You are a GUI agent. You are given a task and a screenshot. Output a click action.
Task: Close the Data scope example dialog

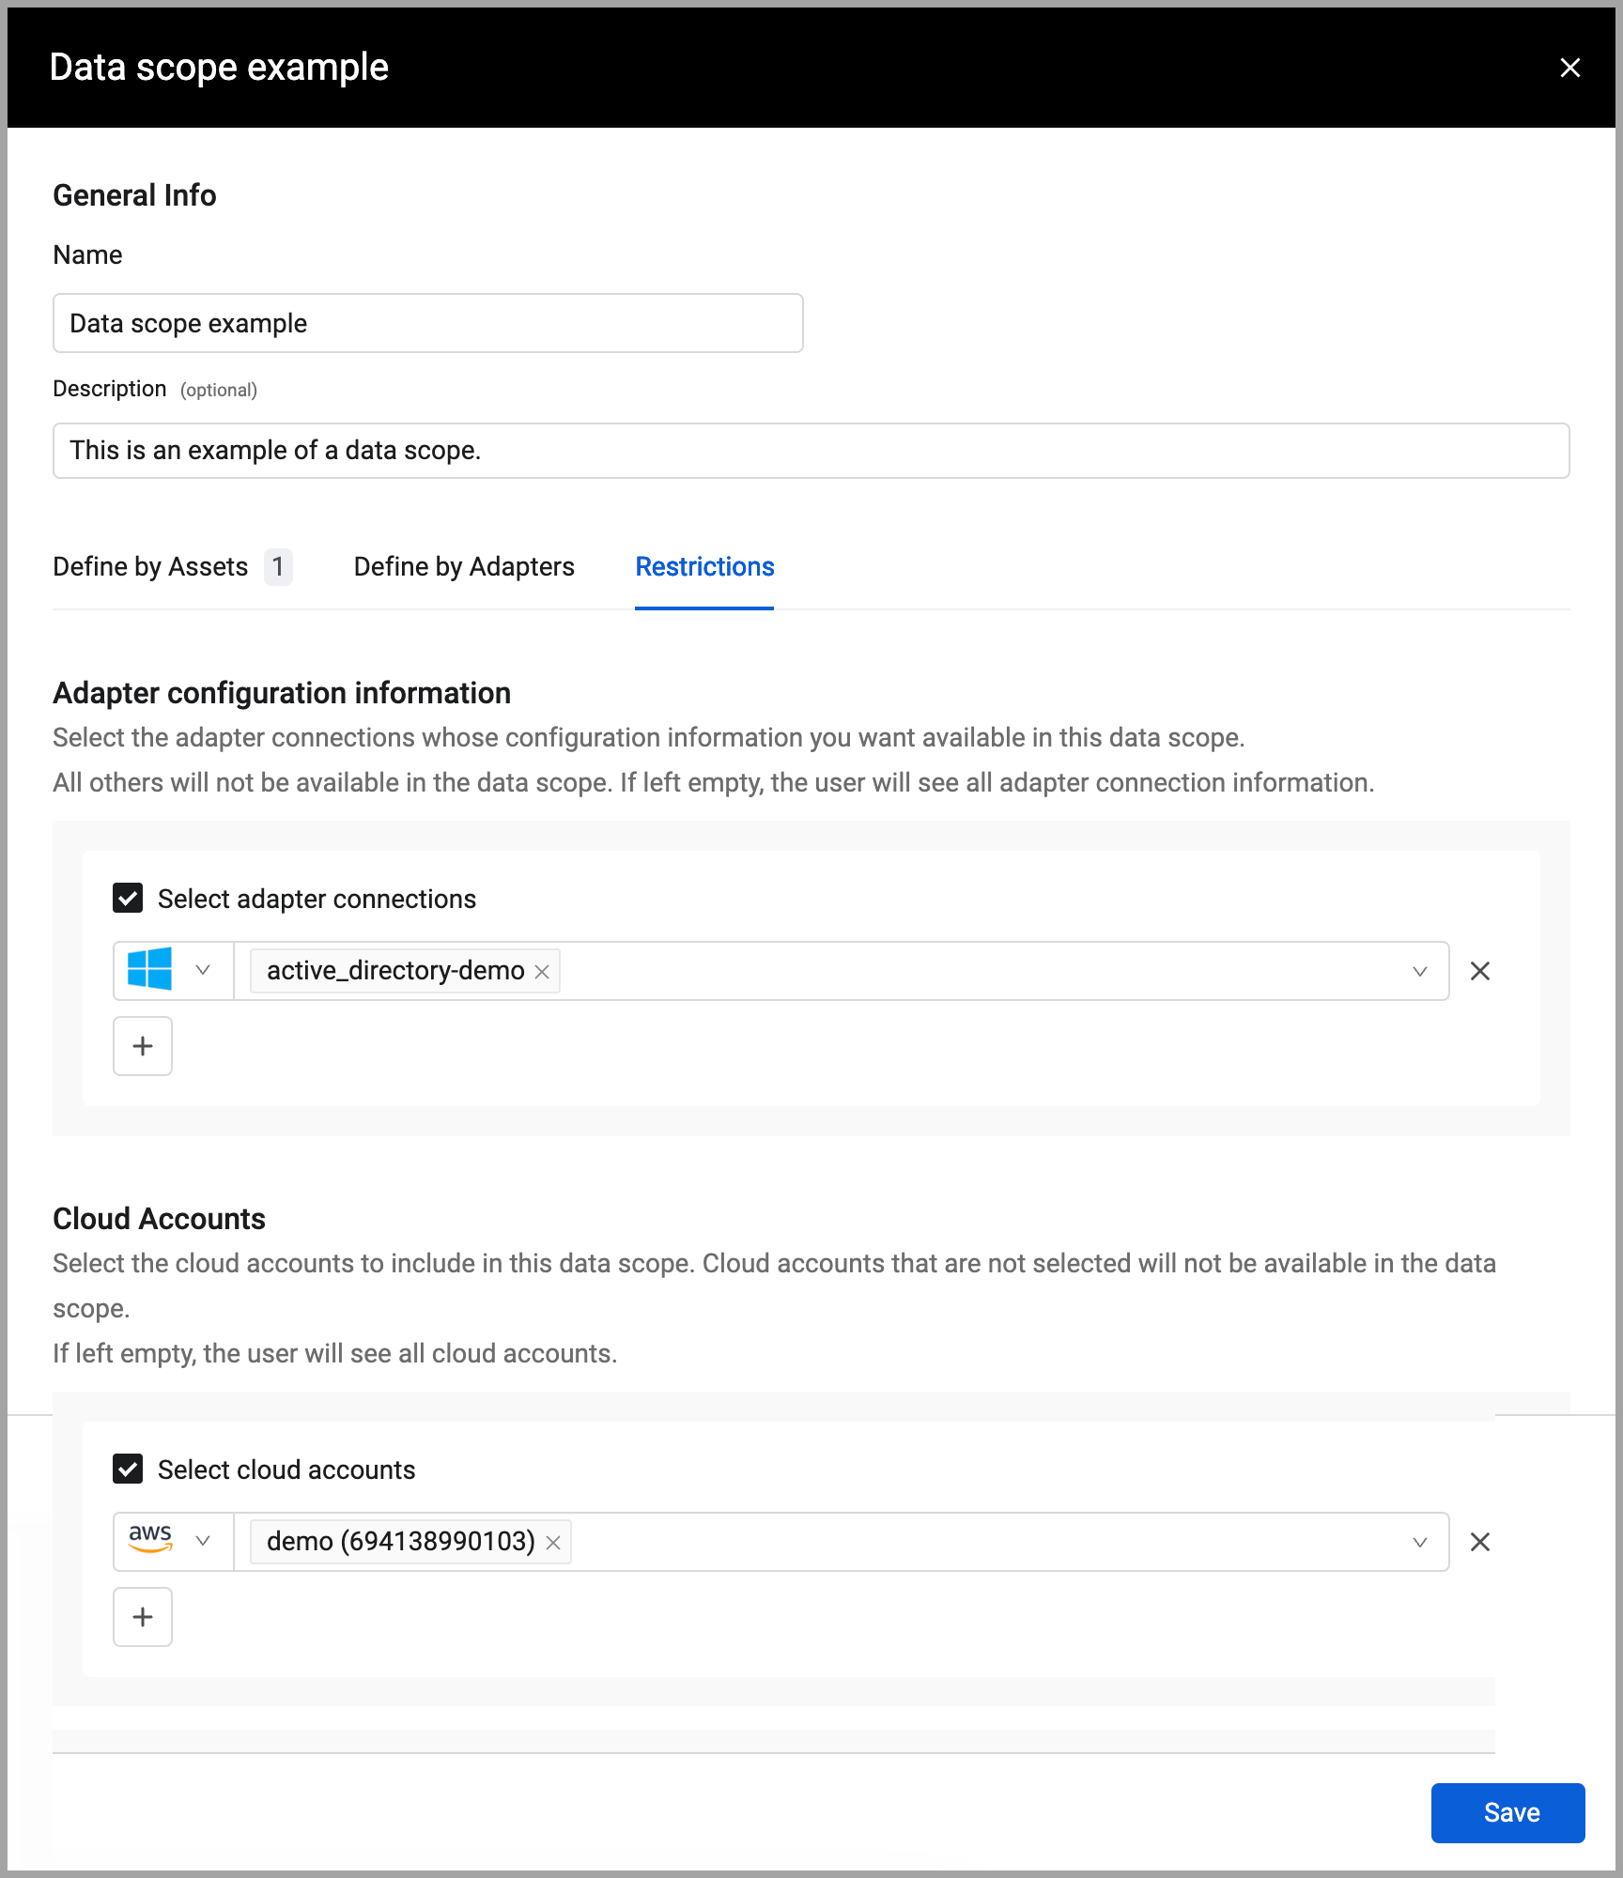1571,67
